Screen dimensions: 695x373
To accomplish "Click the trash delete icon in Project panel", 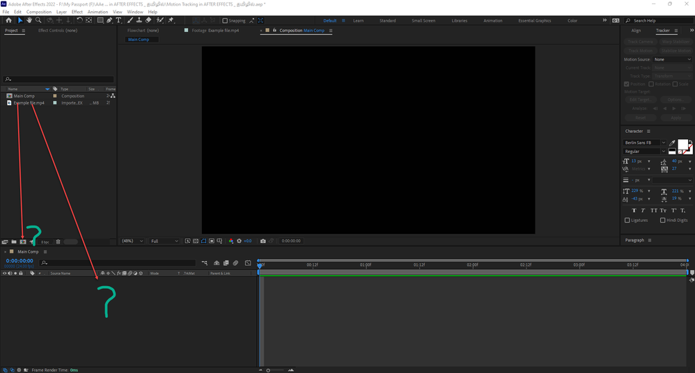I will 58,242.
